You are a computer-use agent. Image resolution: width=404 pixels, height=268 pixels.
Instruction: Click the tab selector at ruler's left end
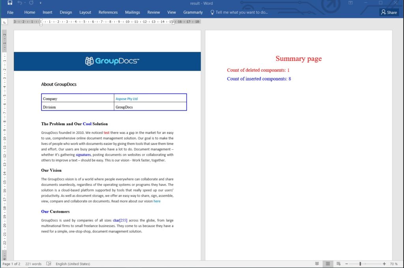coord(4,22)
